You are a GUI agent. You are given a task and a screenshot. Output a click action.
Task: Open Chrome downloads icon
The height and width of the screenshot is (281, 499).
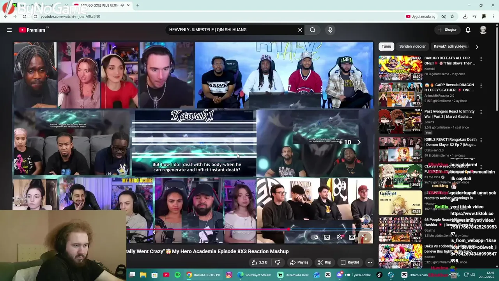tap(465, 16)
